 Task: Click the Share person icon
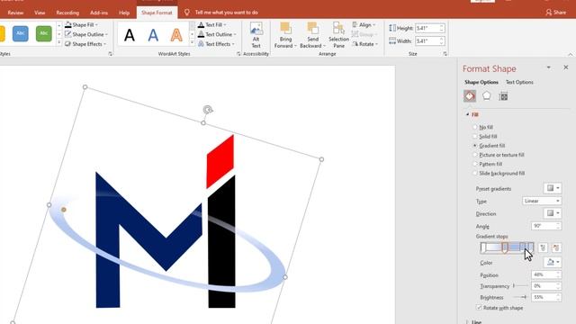pyautogui.click(x=548, y=13)
